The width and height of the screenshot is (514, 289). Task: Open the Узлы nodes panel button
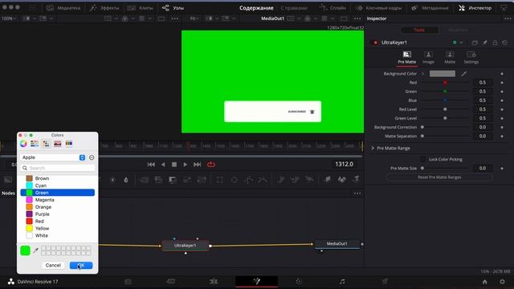point(173,8)
